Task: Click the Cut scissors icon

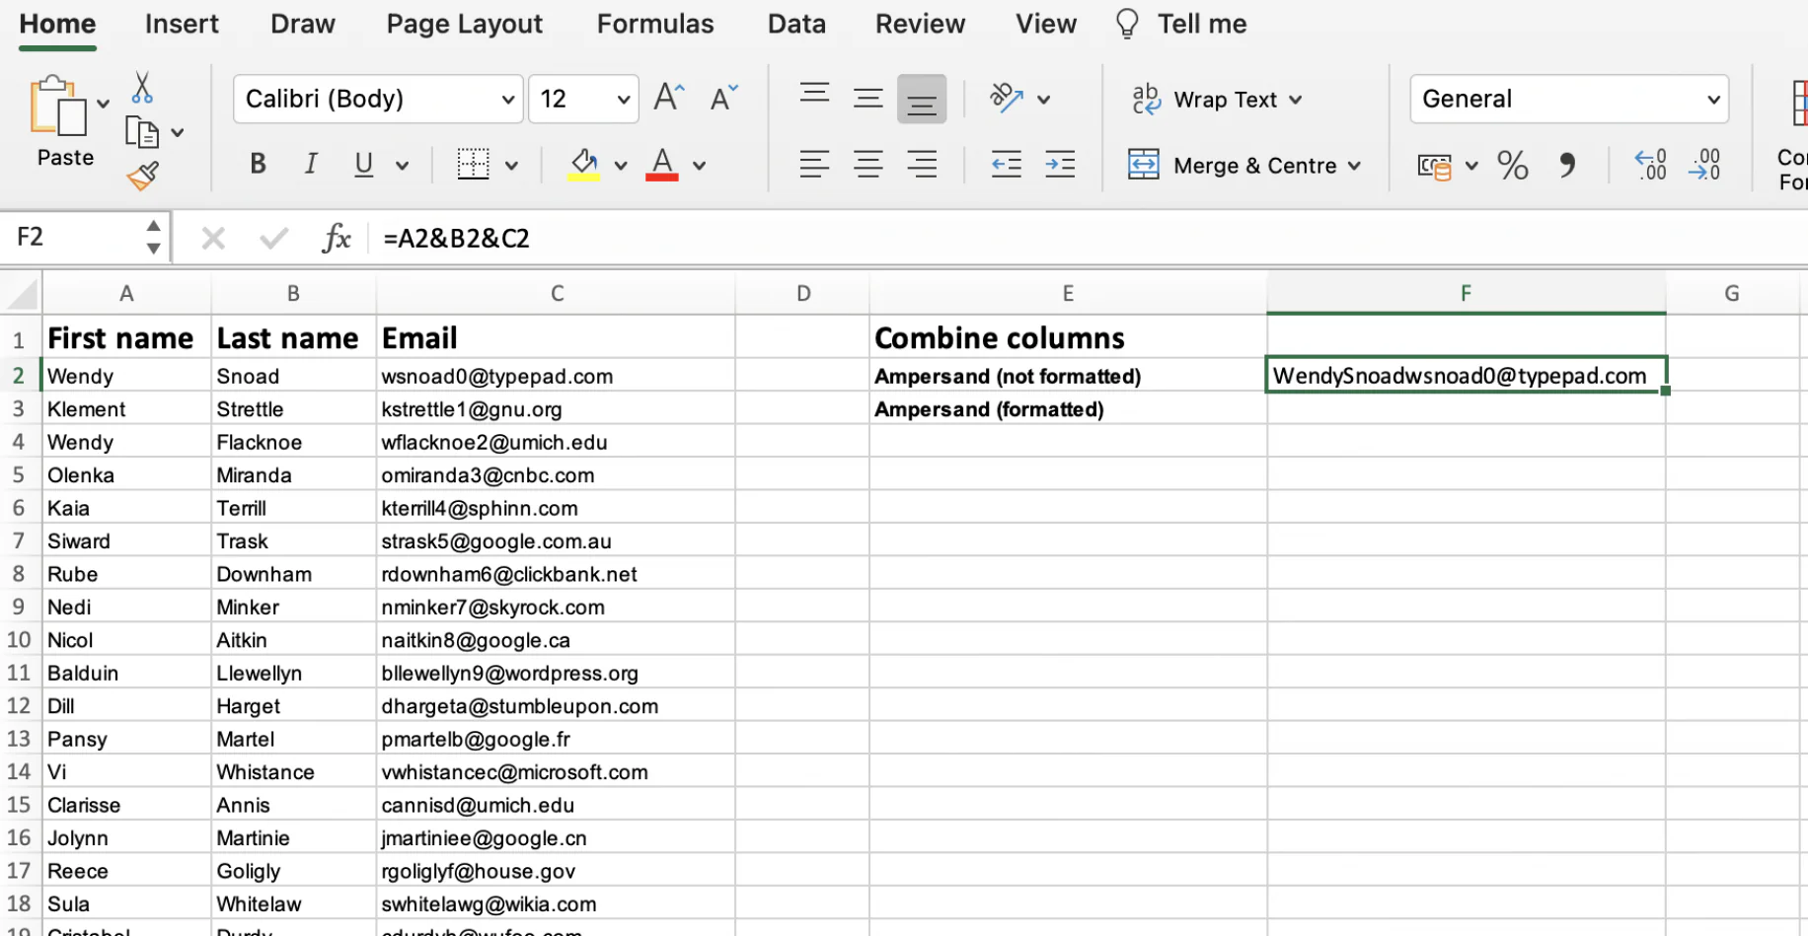Action: tap(141, 88)
